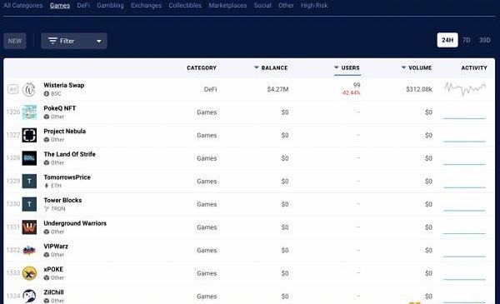This screenshot has width=500, height=304.
Task: Open the Tower Blocks dapp link
Action: point(62,200)
